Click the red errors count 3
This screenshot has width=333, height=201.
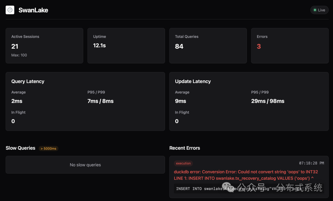tap(259, 46)
